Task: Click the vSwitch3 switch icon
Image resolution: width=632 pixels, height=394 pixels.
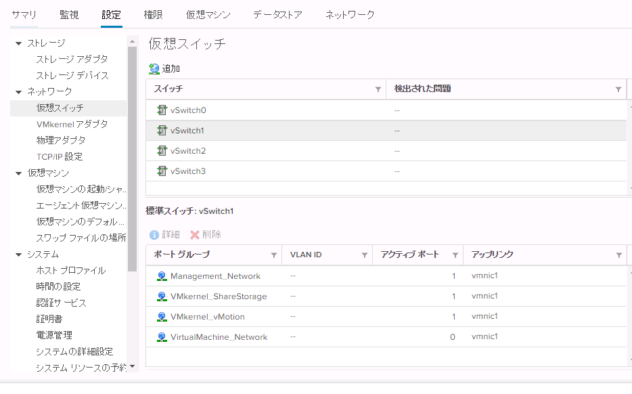Action: 162,171
